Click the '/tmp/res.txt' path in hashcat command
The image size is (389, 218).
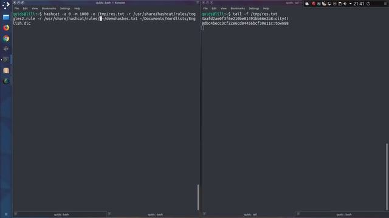[x=111, y=14]
